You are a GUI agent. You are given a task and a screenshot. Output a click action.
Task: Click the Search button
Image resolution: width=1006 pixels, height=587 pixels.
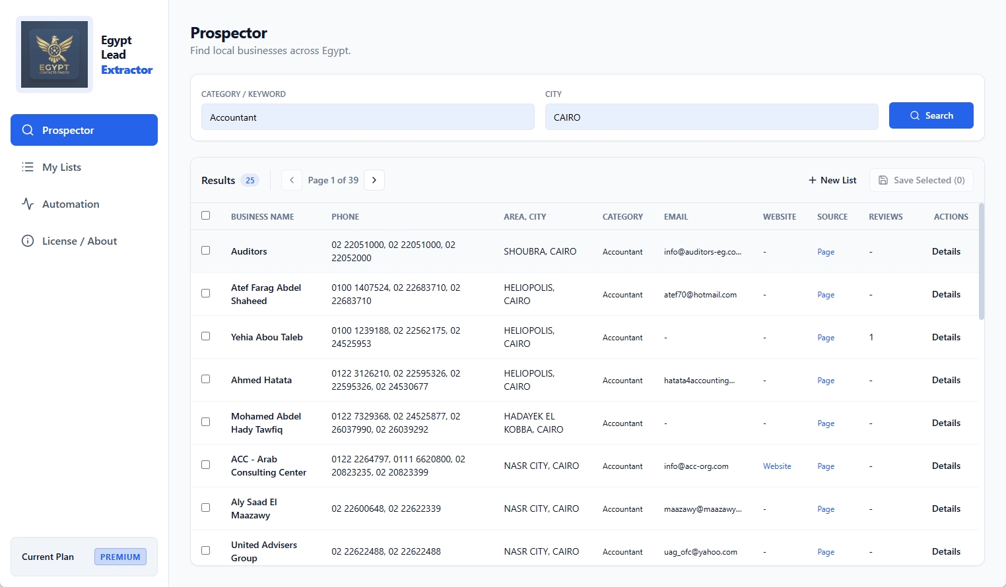click(x=931, y=115)
